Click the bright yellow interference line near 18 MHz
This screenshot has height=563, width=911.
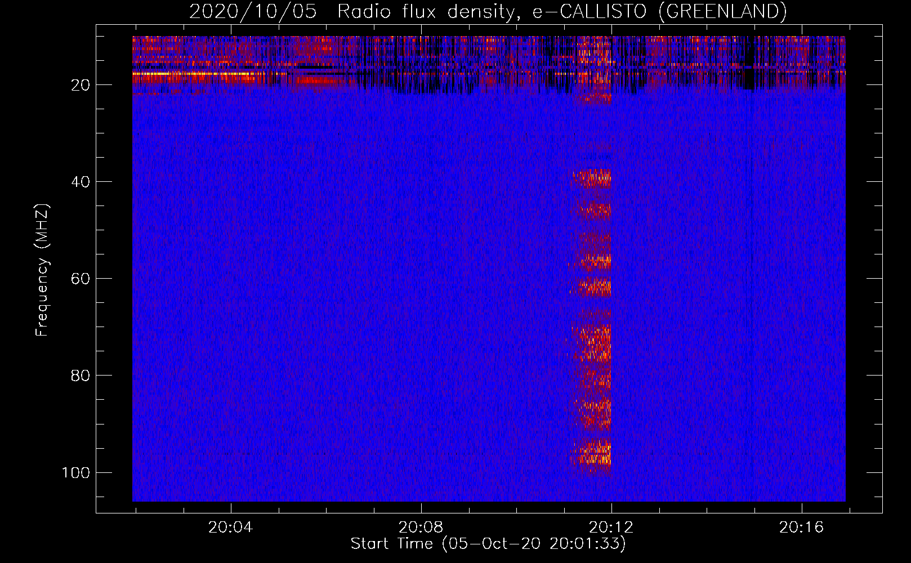tap(197, 74)
